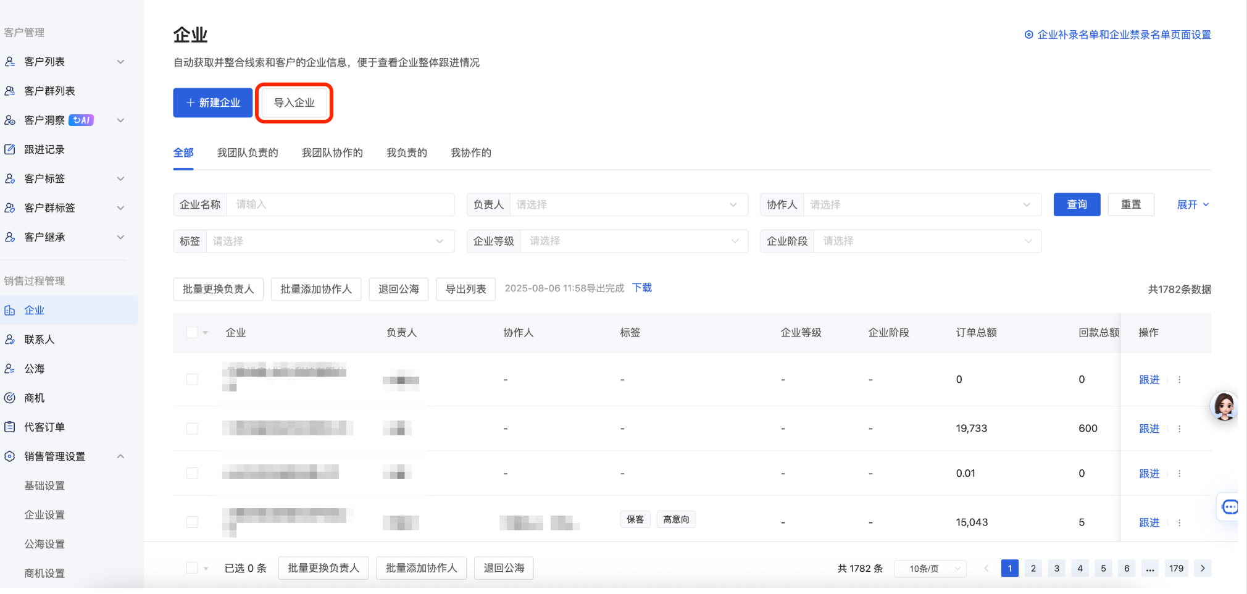Tick the select-all checkbox in the table header
This screenshot has width=1247, height=594.
tap(192, 333)
